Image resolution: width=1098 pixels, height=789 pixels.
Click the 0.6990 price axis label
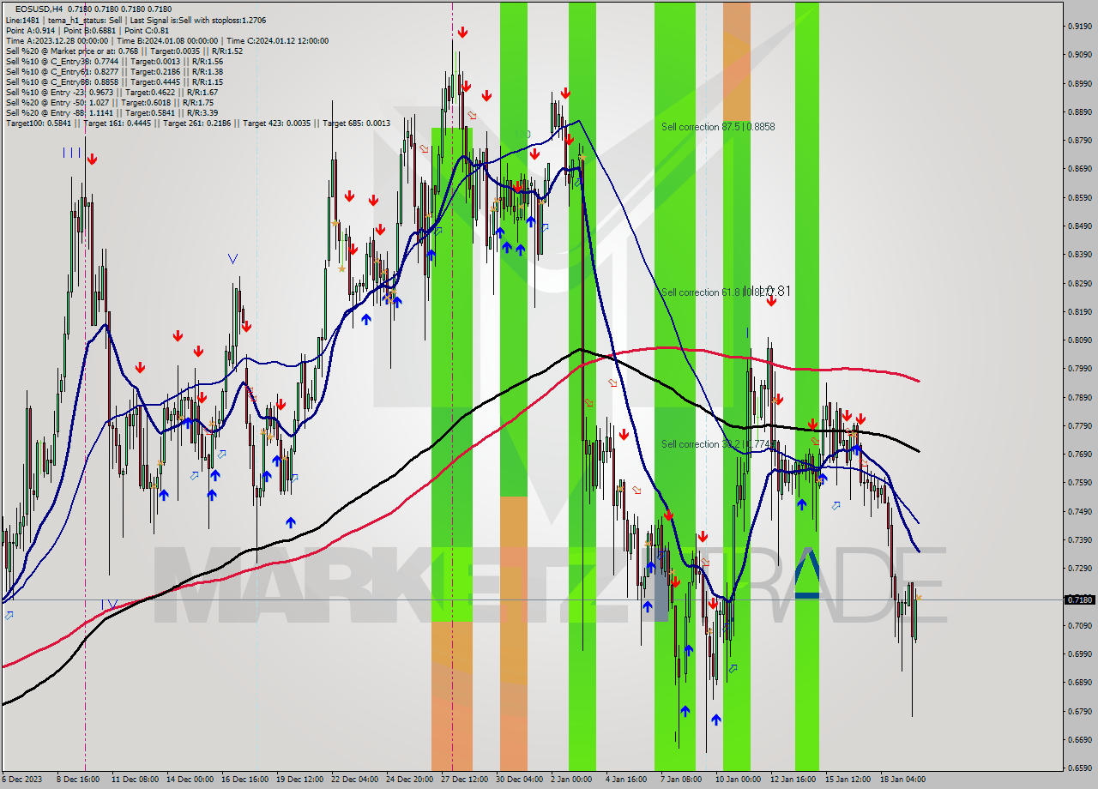pyautogui.click(x=1079, y=654)
